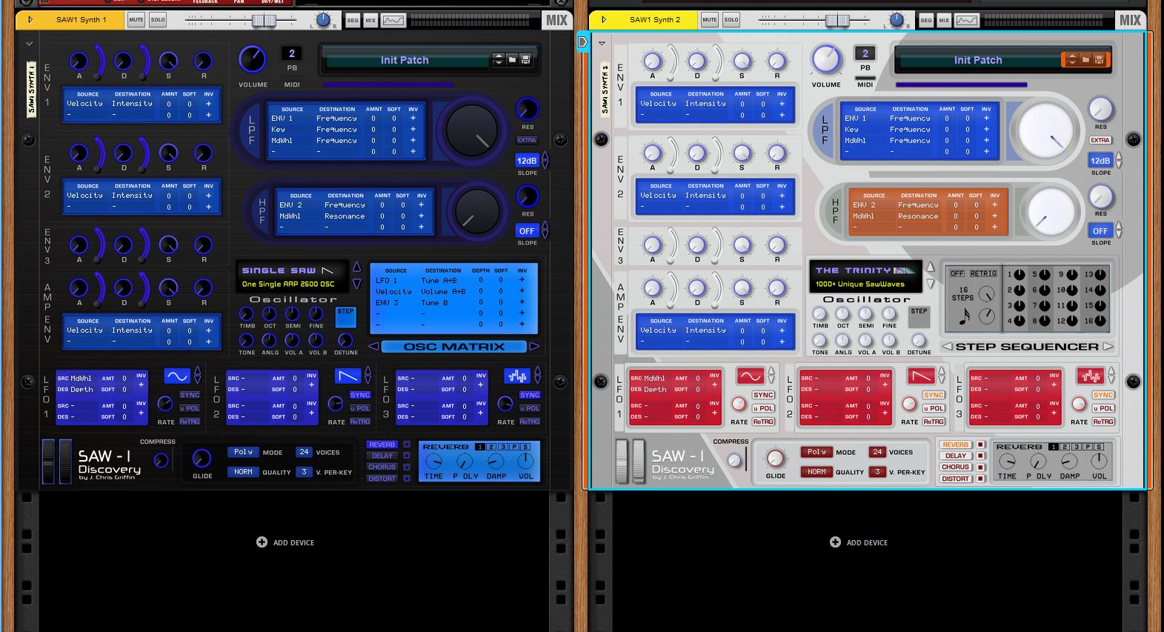Fold SAW1 Synth 1 with its header triangle

30,20
